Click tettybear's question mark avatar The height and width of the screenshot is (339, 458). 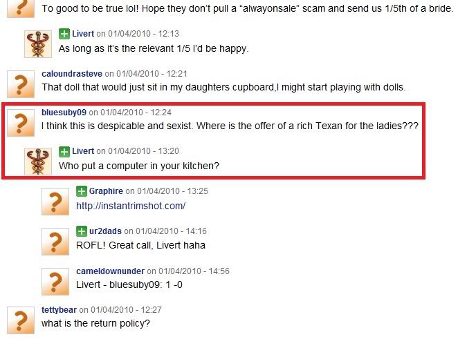click(x=21, y=320)
